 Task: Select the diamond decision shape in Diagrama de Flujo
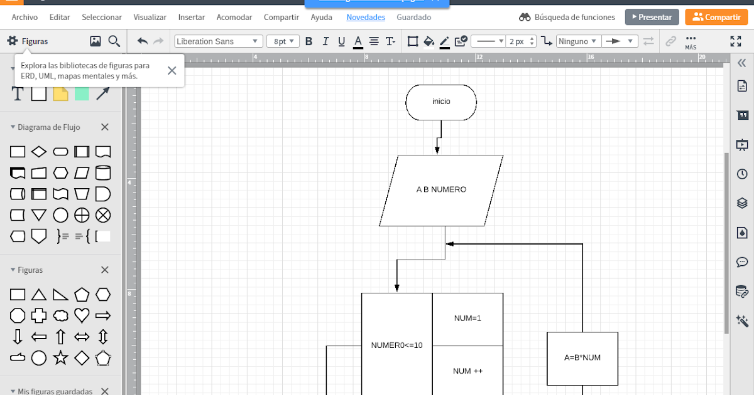click(39, 151)
